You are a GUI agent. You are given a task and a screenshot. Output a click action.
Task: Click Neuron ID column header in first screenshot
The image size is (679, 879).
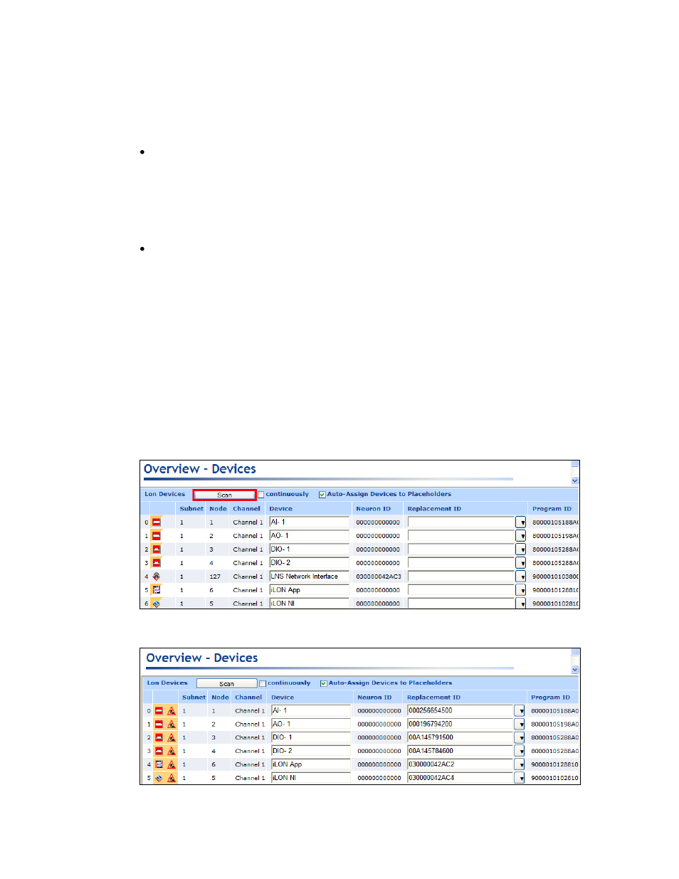pos(374,509)
